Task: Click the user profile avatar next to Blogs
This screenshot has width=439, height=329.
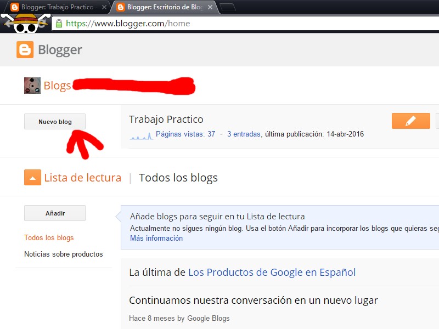Action: coord(32,86)
